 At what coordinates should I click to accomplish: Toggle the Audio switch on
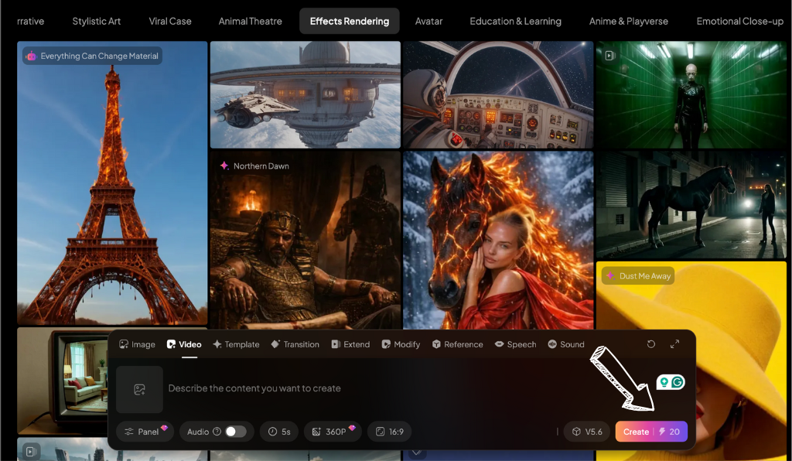click(x=235, y=432)
